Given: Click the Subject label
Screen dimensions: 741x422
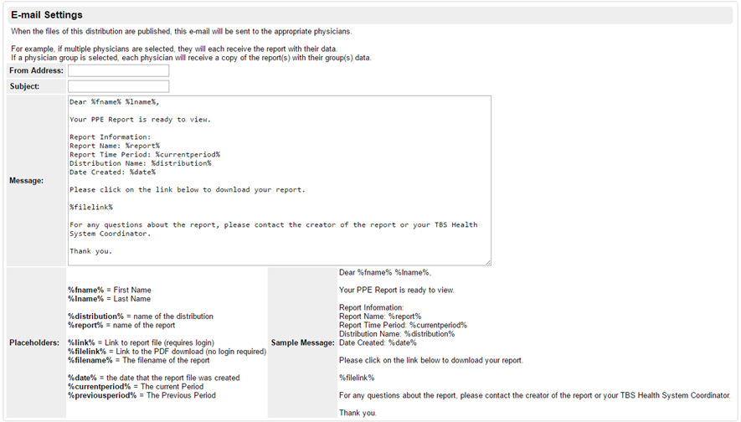Looking at the screenshot, I should (24, 86).
